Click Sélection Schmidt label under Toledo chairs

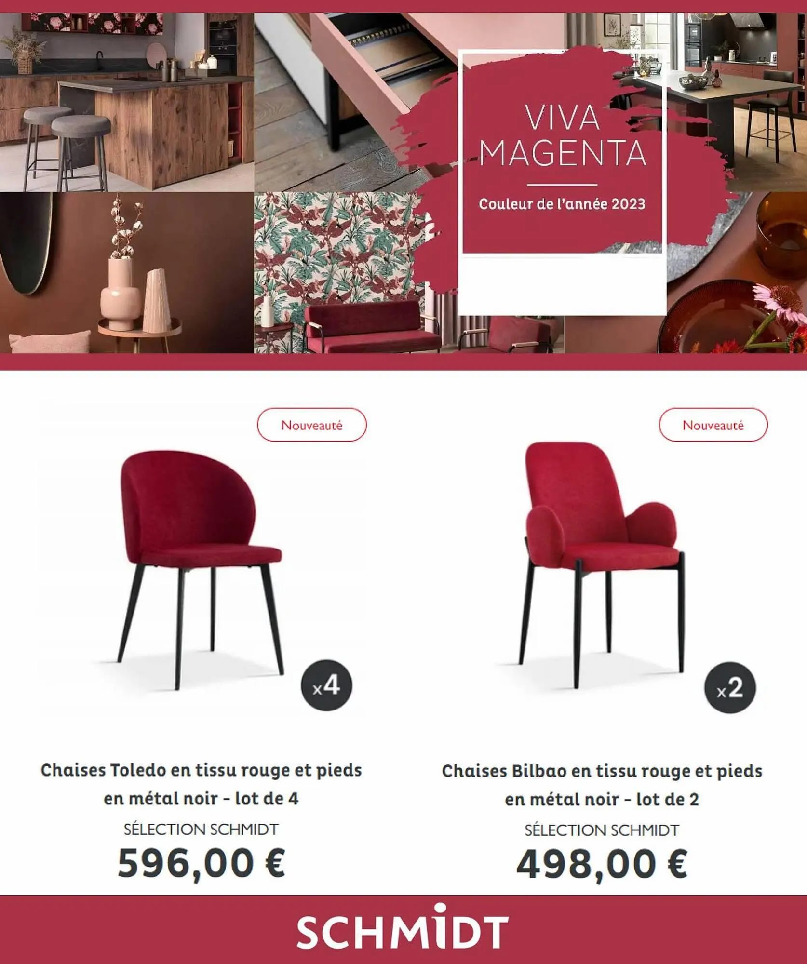point(201,829)
